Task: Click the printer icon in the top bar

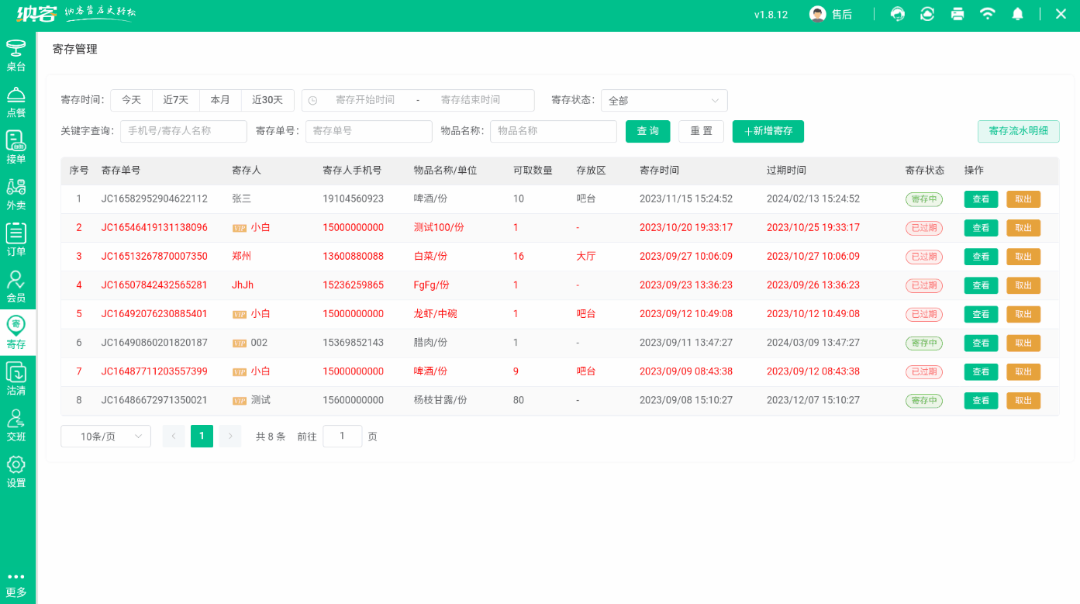Action: tap(958, 14)
